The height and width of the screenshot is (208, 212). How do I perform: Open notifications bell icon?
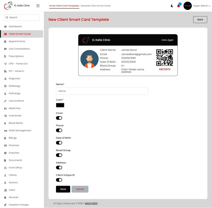(179, 6)
